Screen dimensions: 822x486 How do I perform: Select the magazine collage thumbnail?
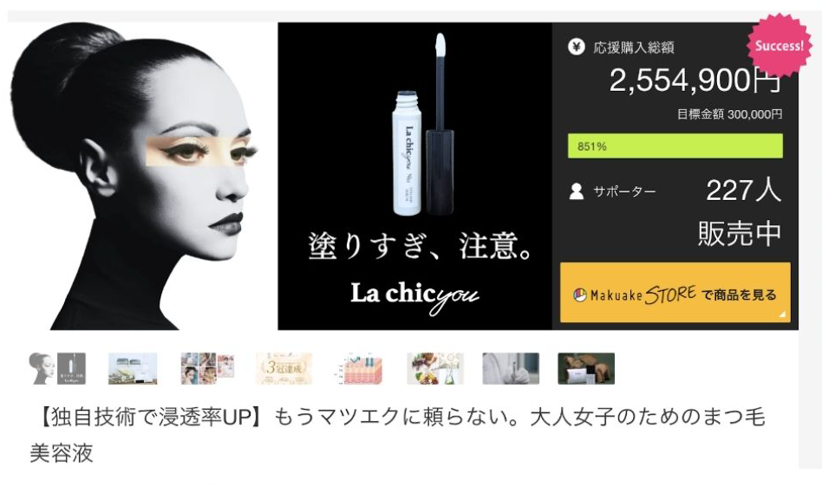207,369
